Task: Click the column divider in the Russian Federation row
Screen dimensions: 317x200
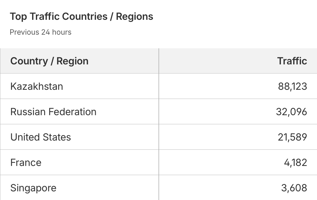Action: 159,112
